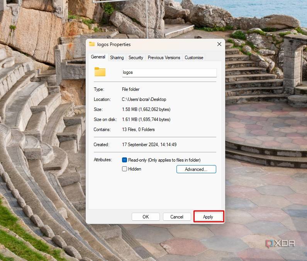Confirm with the OK button
The image size is (307, 261).
coord(146,217)
